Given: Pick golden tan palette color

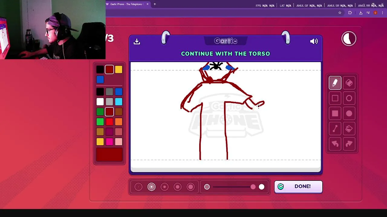Looking at the screenshot, I should pos(100,132).
